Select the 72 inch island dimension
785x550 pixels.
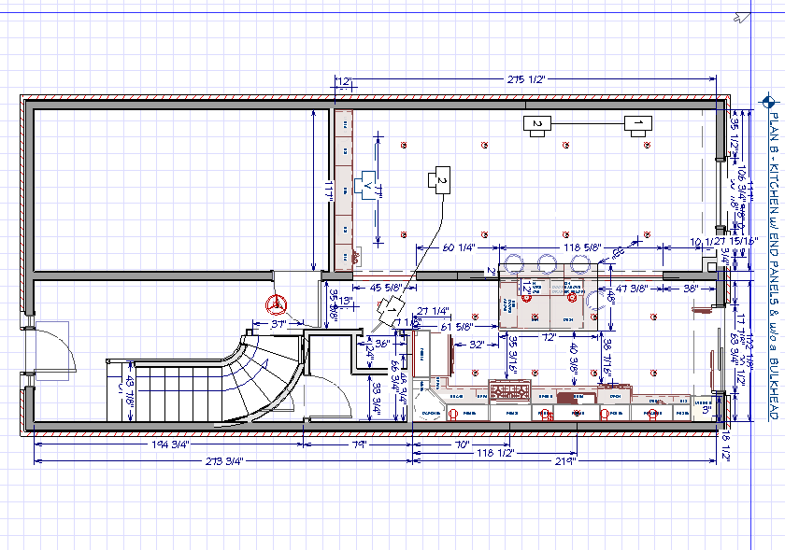549,336
